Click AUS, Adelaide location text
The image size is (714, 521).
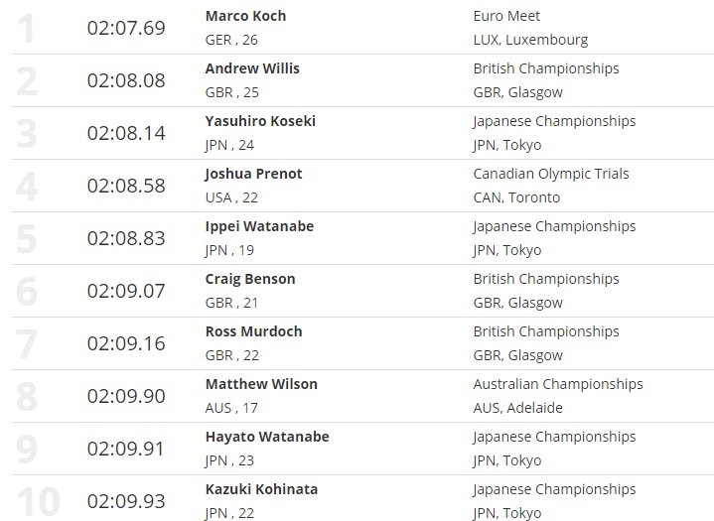pyautogui.click(x=517, y=408)
